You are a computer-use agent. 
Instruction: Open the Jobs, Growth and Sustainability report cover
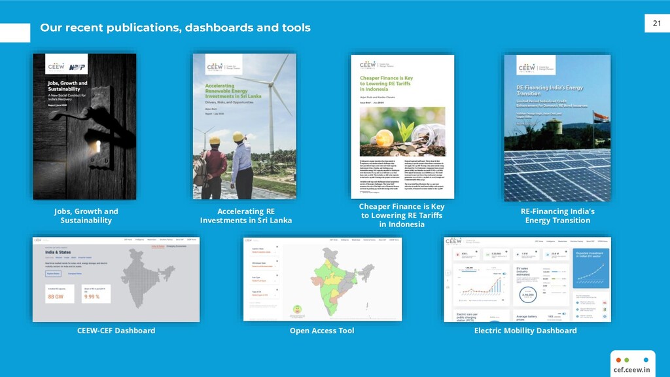(84, 126)
